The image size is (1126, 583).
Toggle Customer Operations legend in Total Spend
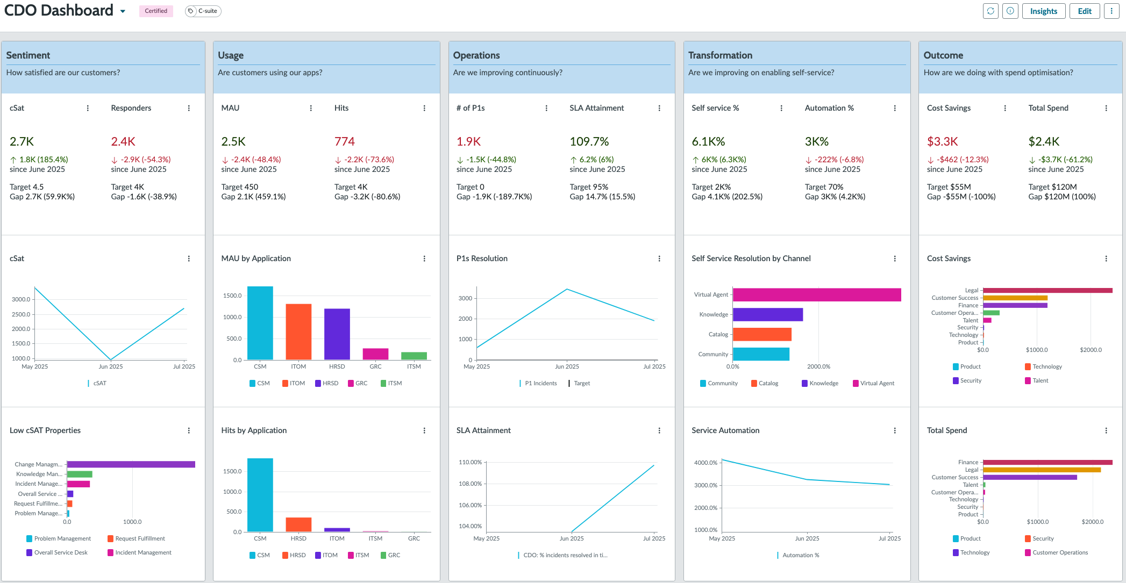(1056, 552)
